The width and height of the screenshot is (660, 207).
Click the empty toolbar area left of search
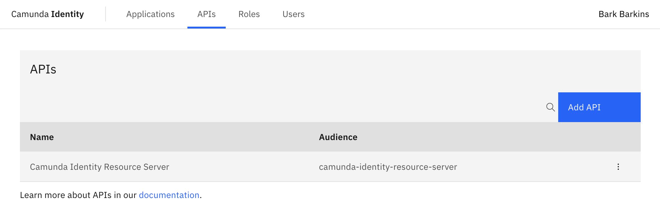[280, 107]
